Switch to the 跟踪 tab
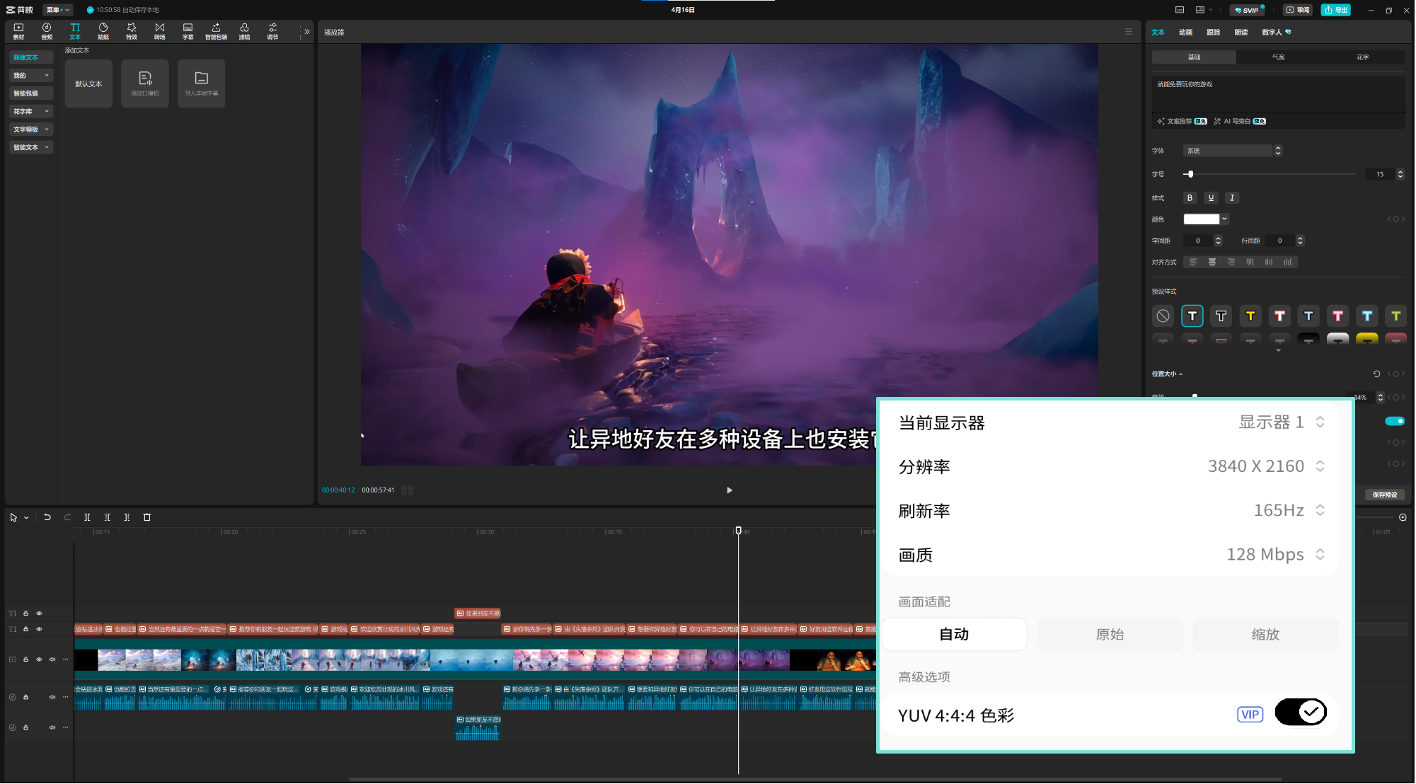 point(1213,32)
